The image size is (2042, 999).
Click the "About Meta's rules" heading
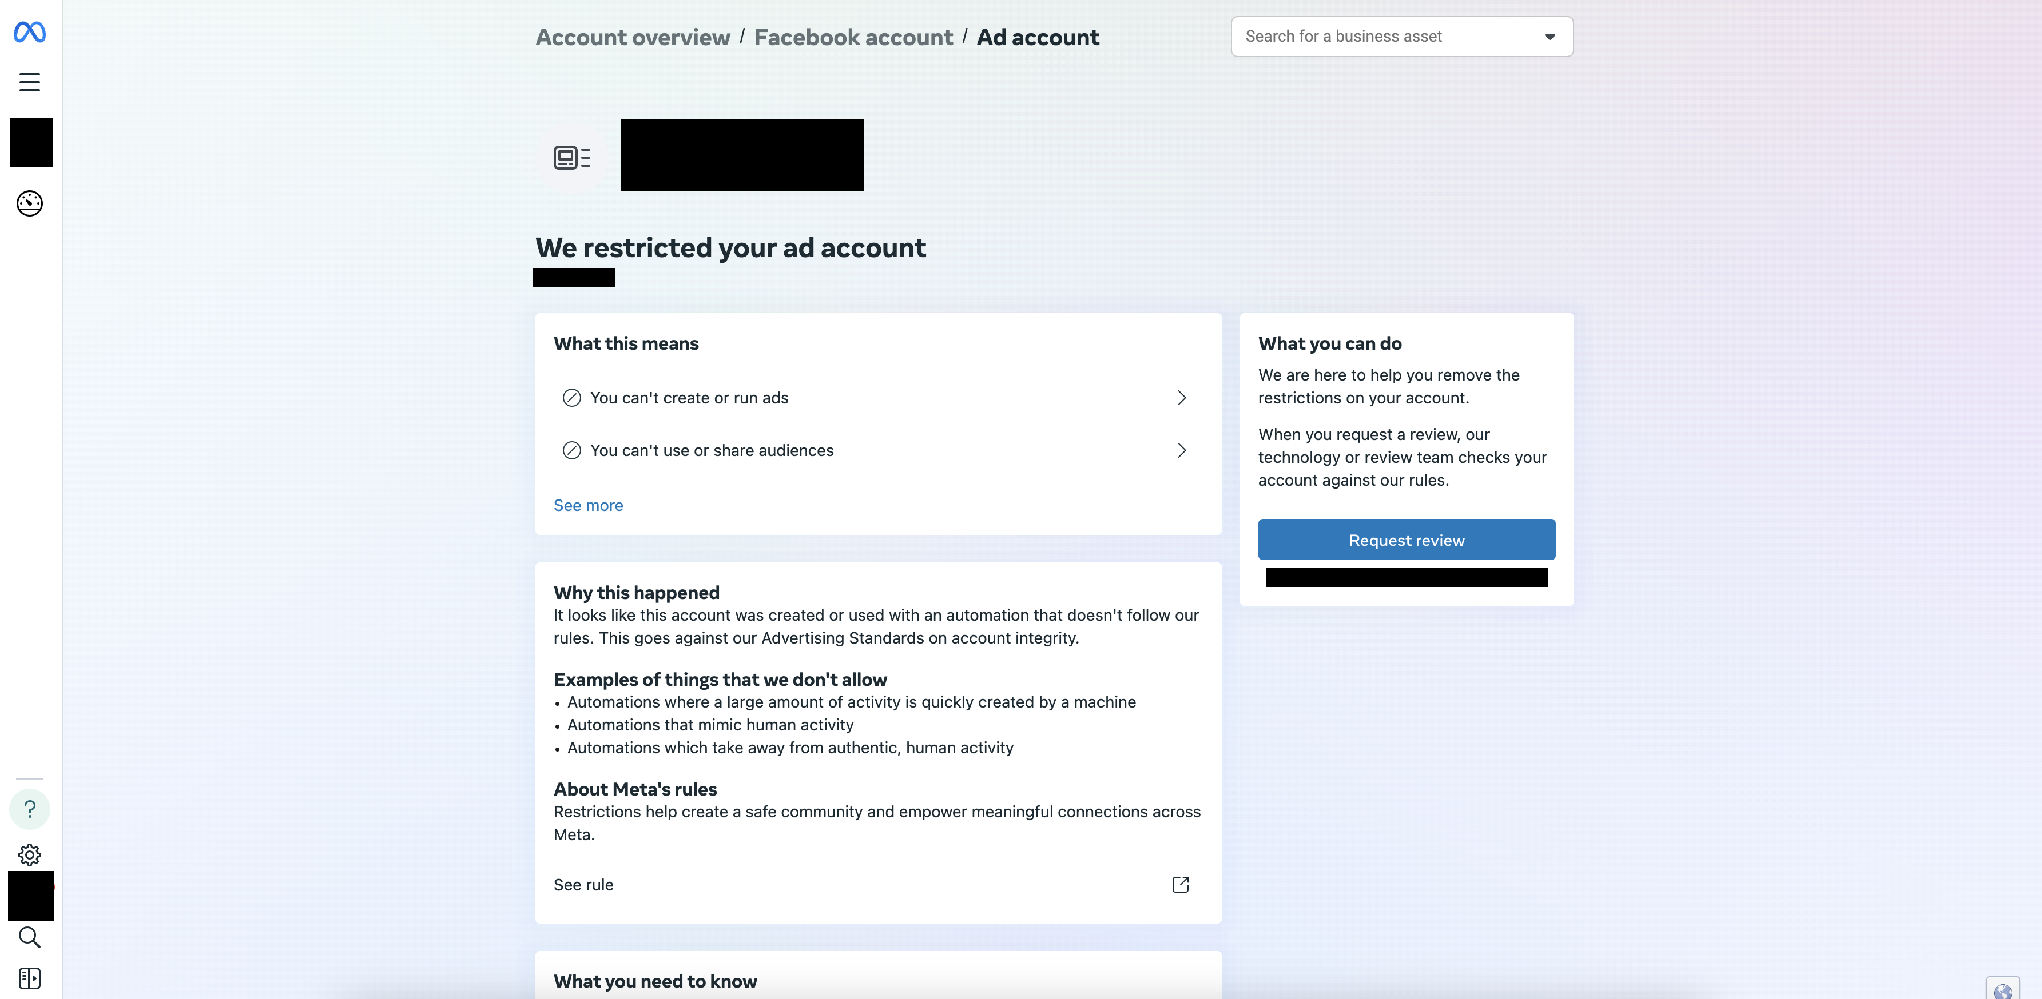(635, 789)
